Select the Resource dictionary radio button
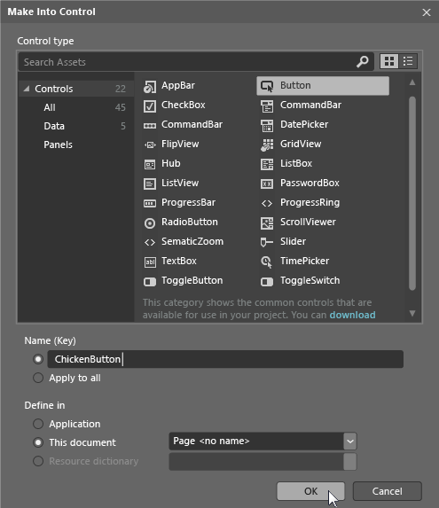Screen dimensions: 439x508 tap(38, 461)
